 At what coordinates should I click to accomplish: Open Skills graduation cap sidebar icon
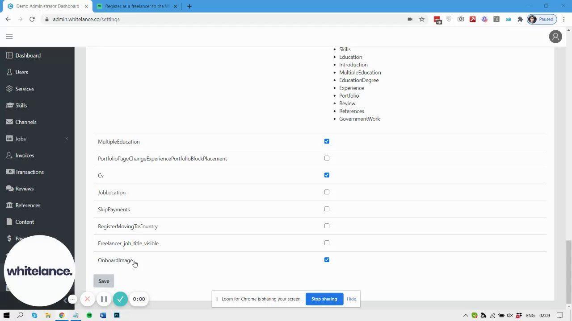tap(9, 105)
